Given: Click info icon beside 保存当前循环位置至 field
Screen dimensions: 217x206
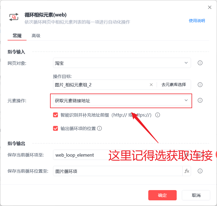Looking at the screenshot, I should point(200,171).
